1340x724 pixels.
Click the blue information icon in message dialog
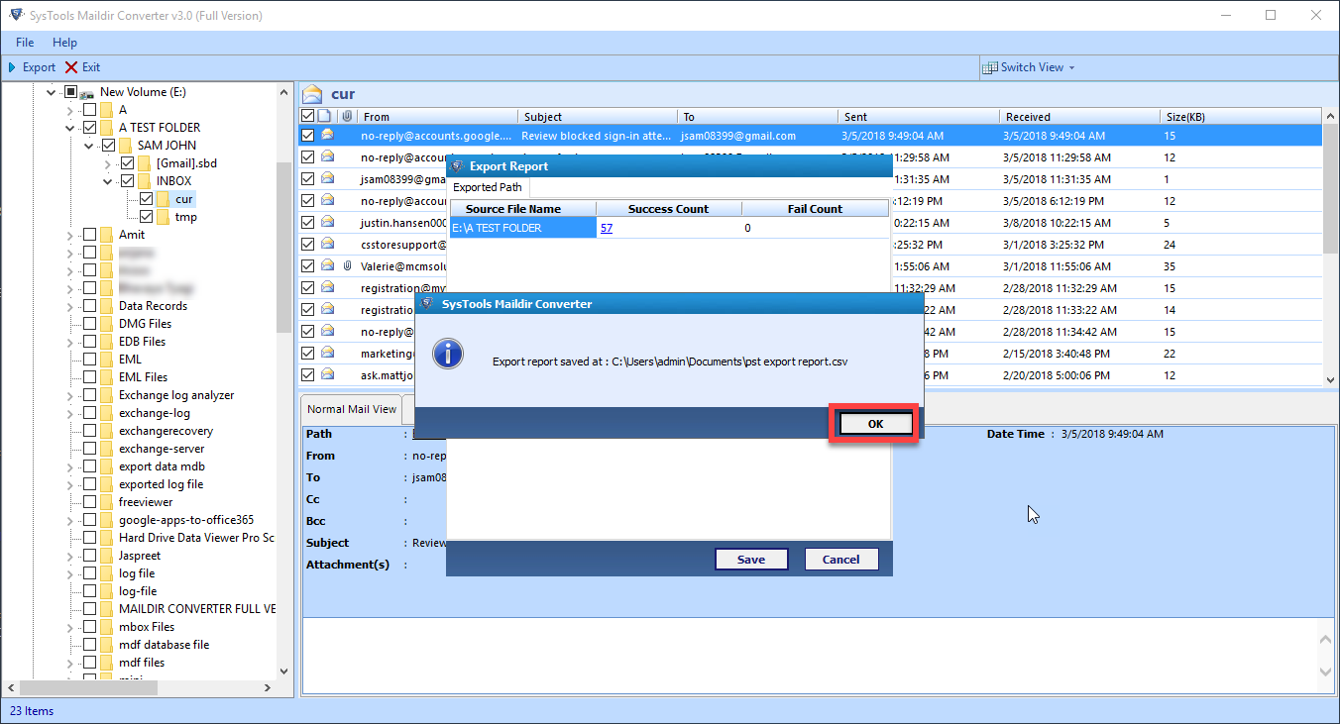448,353
